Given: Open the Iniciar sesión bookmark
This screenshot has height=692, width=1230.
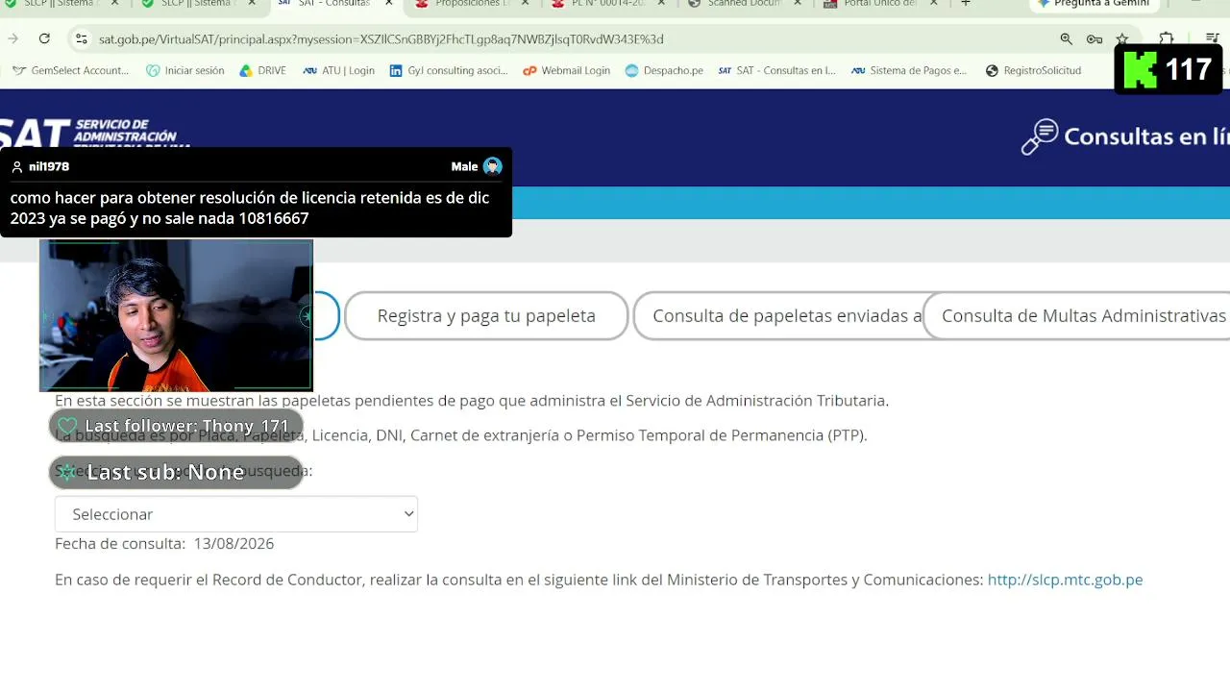Looking at the screenshot, I should [x=185, y=70].
